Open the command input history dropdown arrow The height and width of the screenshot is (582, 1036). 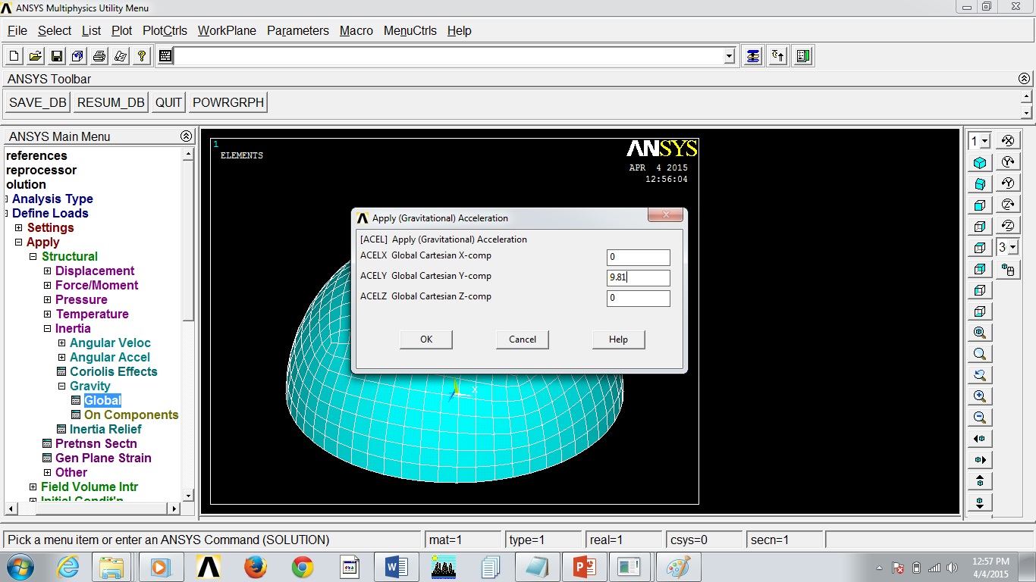[729, 56]
